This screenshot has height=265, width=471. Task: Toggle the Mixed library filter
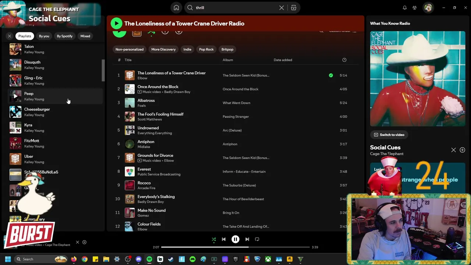pyautogui.click(x=85, y=36)
